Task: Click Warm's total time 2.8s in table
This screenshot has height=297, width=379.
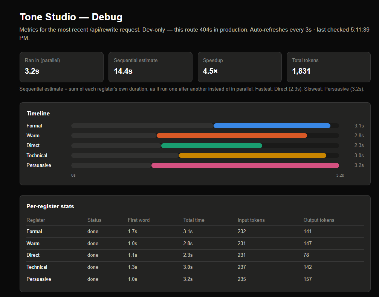Action: click(188, 244)
